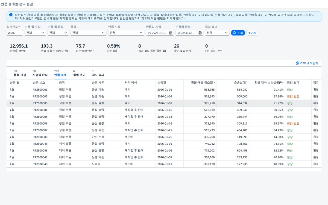Click the 점검 결과 column header

298,83
